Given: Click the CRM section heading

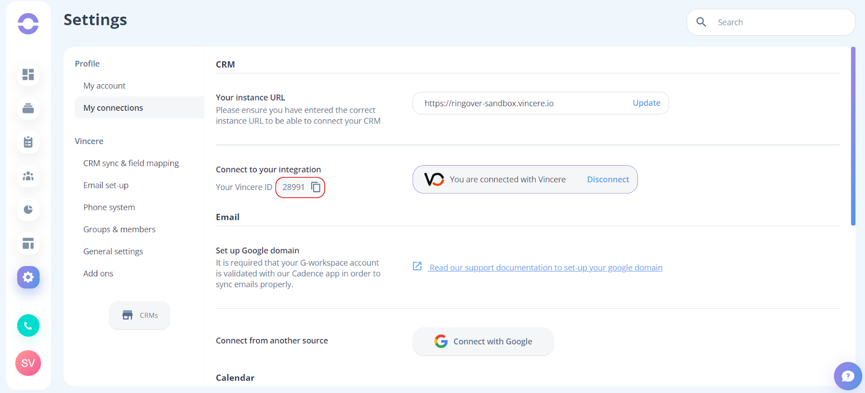Looking at the screenshot, I should (225, 64).
